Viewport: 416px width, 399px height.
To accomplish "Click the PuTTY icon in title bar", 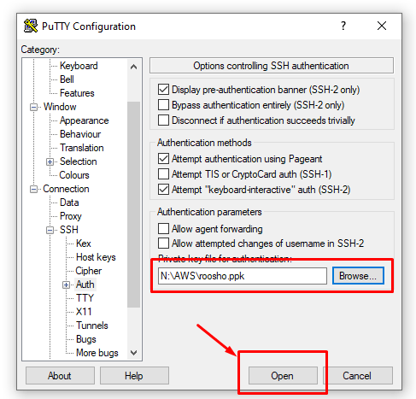I will 31,26.
